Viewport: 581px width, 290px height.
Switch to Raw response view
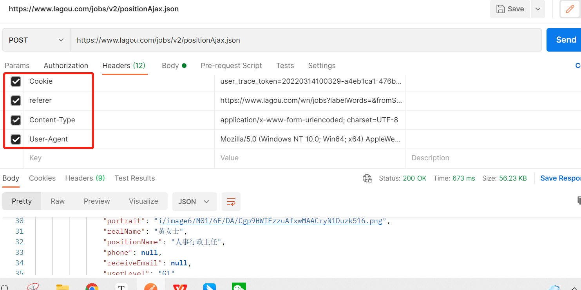[58, 201]
